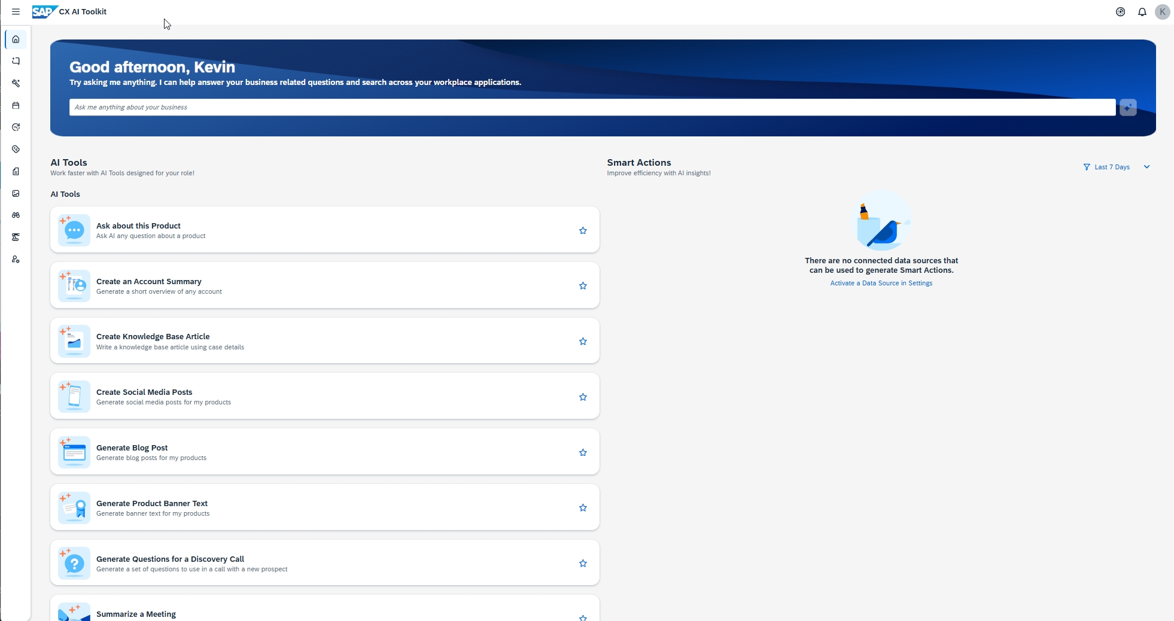Screen dimensions: 1174x621
Task: Favorite Ask about this Product star
Action: point(583,230)
